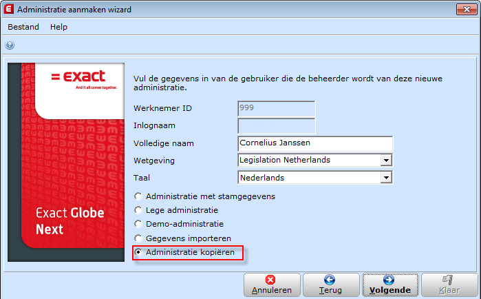Click the Klaar button
The image size is (481, 299).
pos(449,285)
